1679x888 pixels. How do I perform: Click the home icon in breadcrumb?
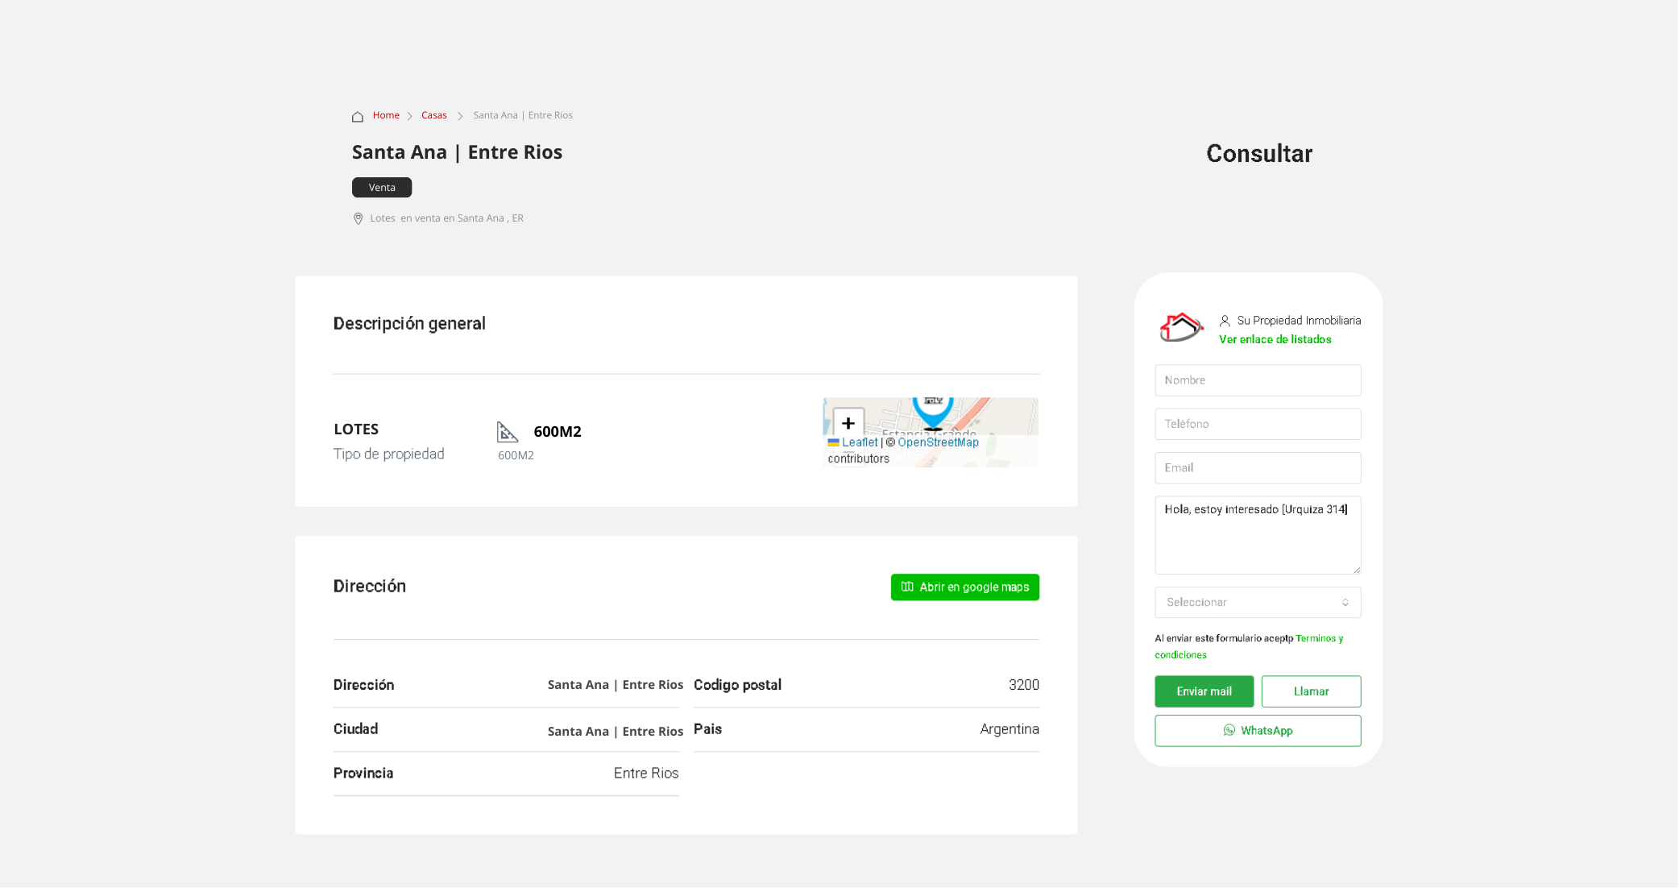pos(358,117)
